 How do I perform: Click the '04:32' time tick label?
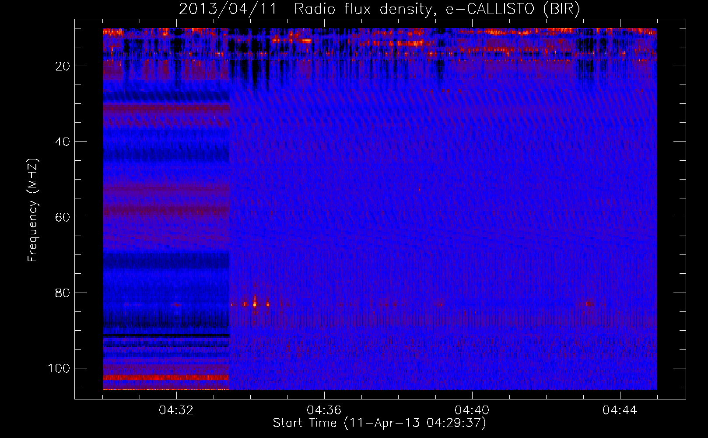(x=176, y=410)
